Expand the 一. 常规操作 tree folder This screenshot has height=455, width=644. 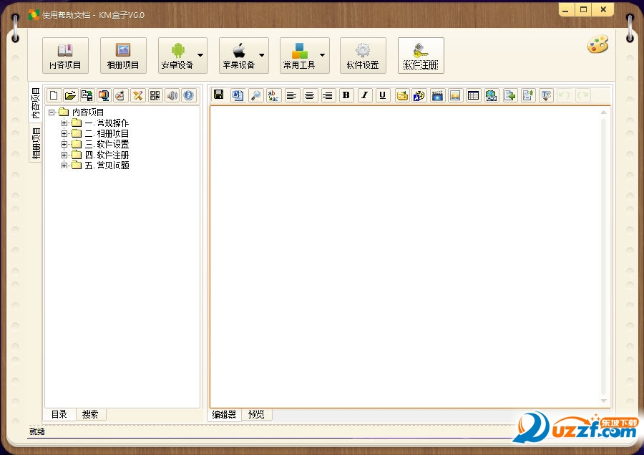[64, 123]
